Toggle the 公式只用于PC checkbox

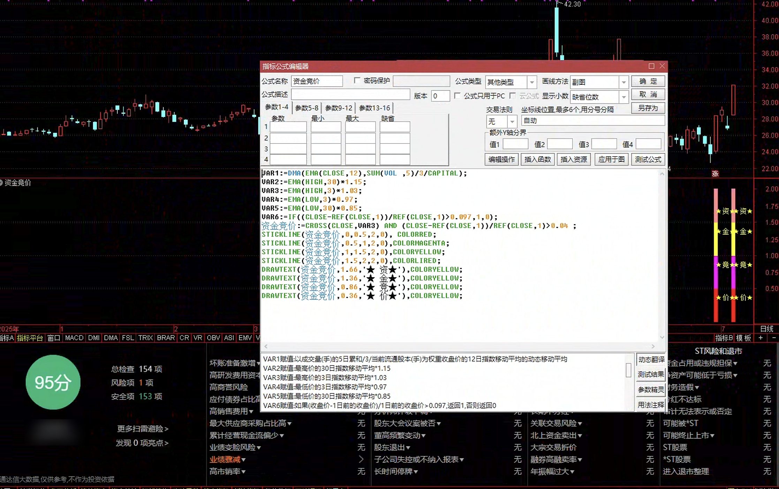pyautogui.click(x=457, y=95)
